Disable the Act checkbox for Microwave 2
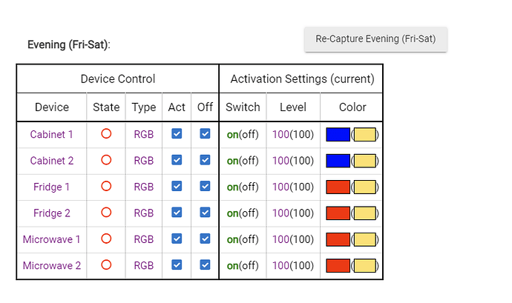The height and width of the screenshot is (303, 512). click(177, 264)
